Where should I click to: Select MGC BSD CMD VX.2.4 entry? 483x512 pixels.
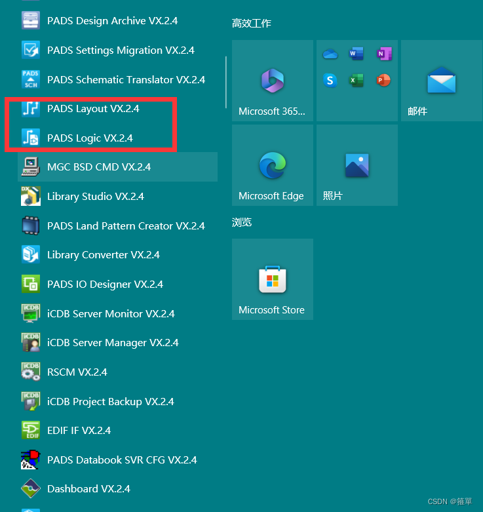(98, 167)
